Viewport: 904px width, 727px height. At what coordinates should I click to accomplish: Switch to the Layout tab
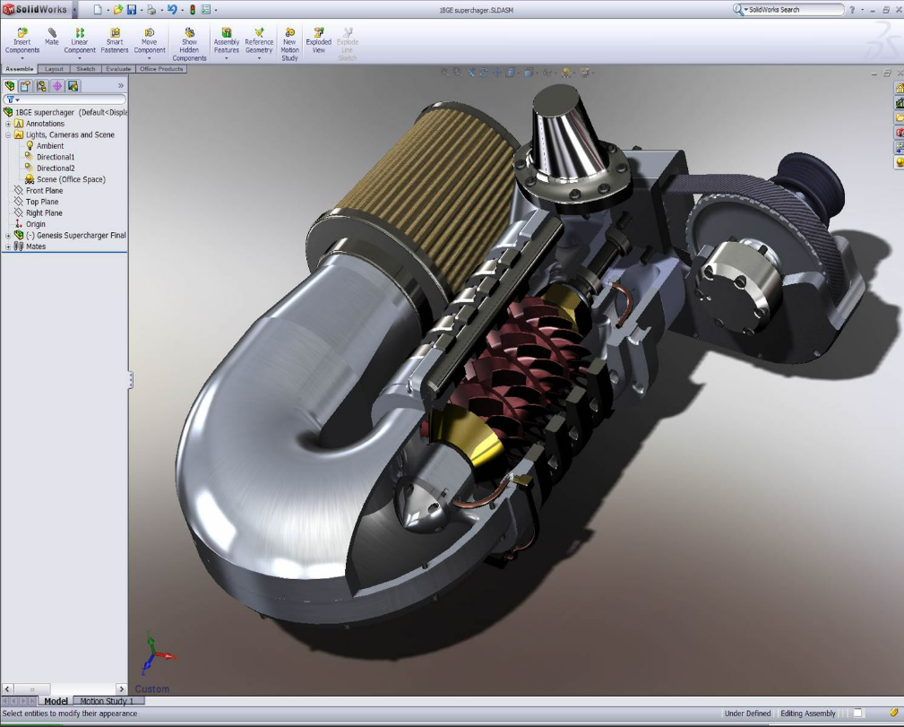pyautogui.click(x=54, y=69)
